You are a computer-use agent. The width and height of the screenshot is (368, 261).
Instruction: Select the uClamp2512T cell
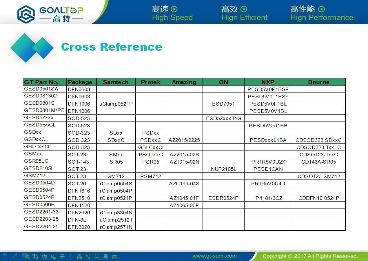tap(116, 220)
